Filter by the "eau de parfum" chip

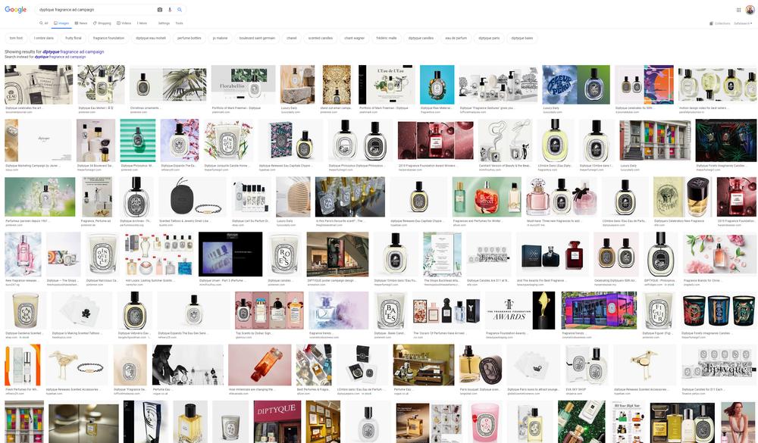(456, 38)
